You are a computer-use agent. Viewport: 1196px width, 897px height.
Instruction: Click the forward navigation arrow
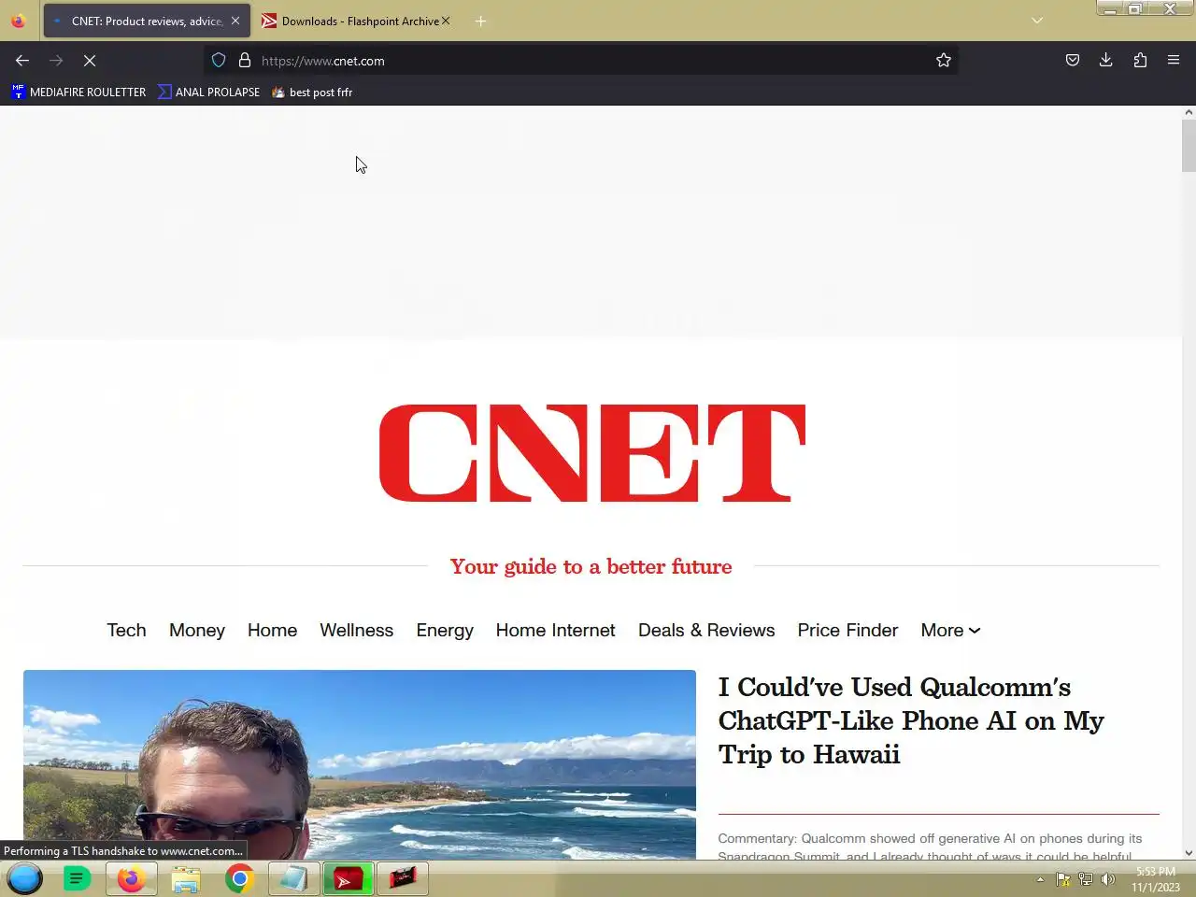coord(56,61)
